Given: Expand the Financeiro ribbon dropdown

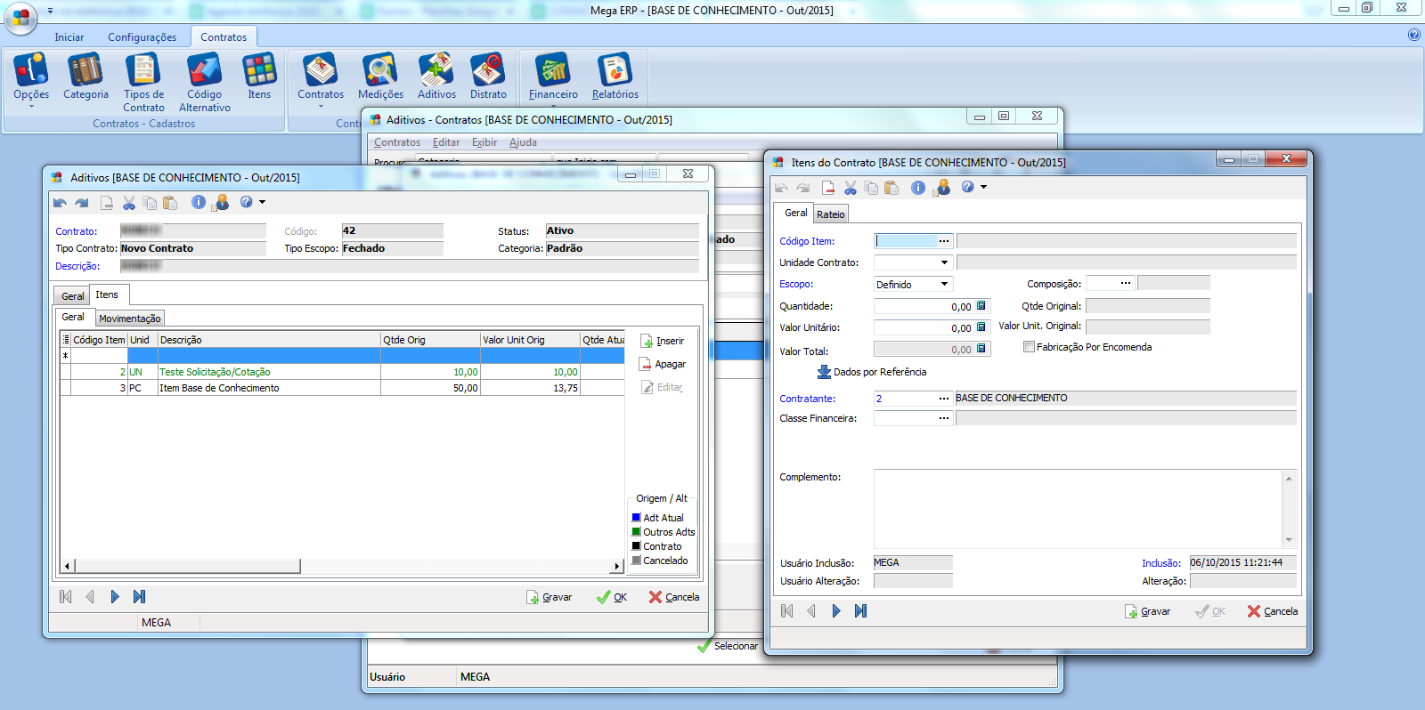Looking at the screenshot, I should [553, 106].
